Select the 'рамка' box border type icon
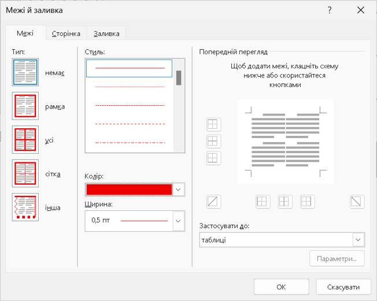The height and width of the screenshot is (301, 377). click(25, 106)
